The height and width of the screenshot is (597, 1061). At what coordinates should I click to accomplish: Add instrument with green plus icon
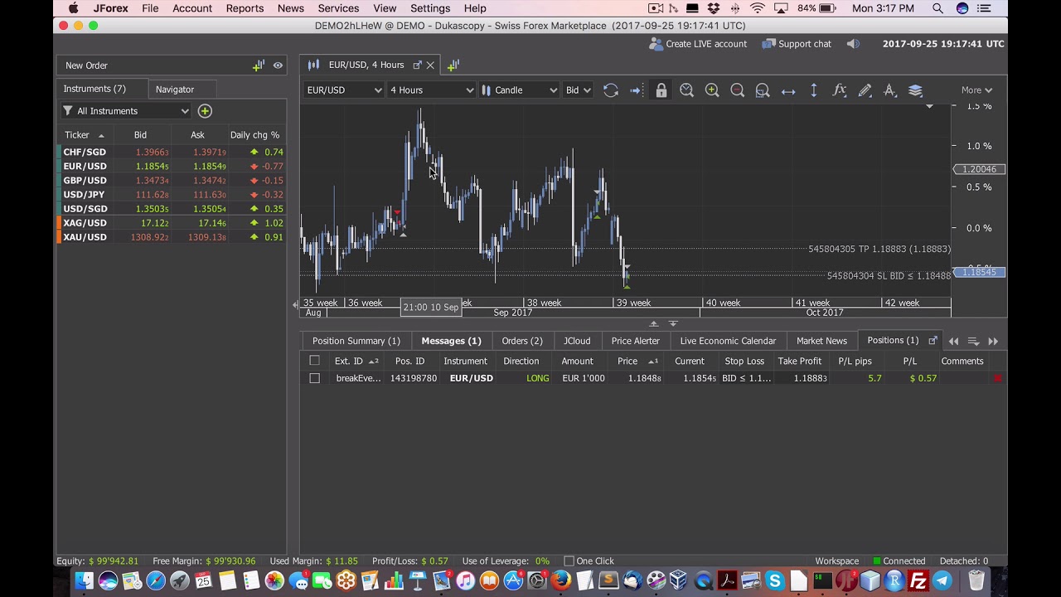205,111
